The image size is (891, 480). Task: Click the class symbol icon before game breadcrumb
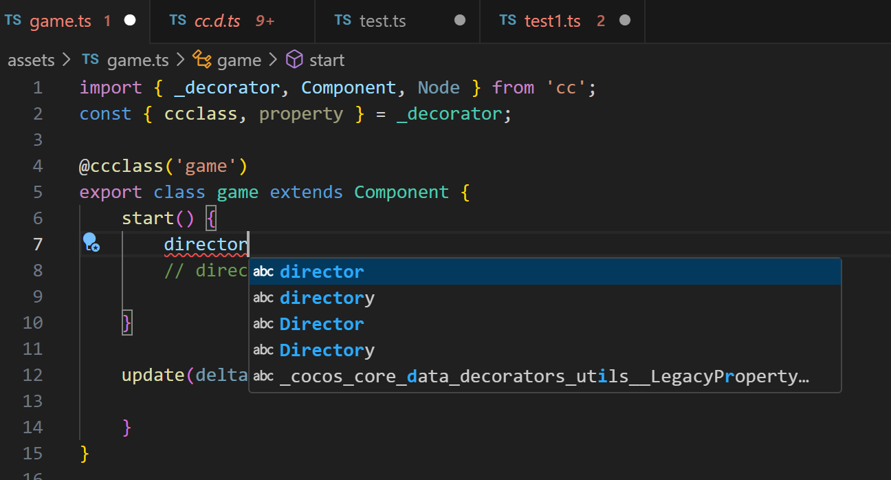201,60
